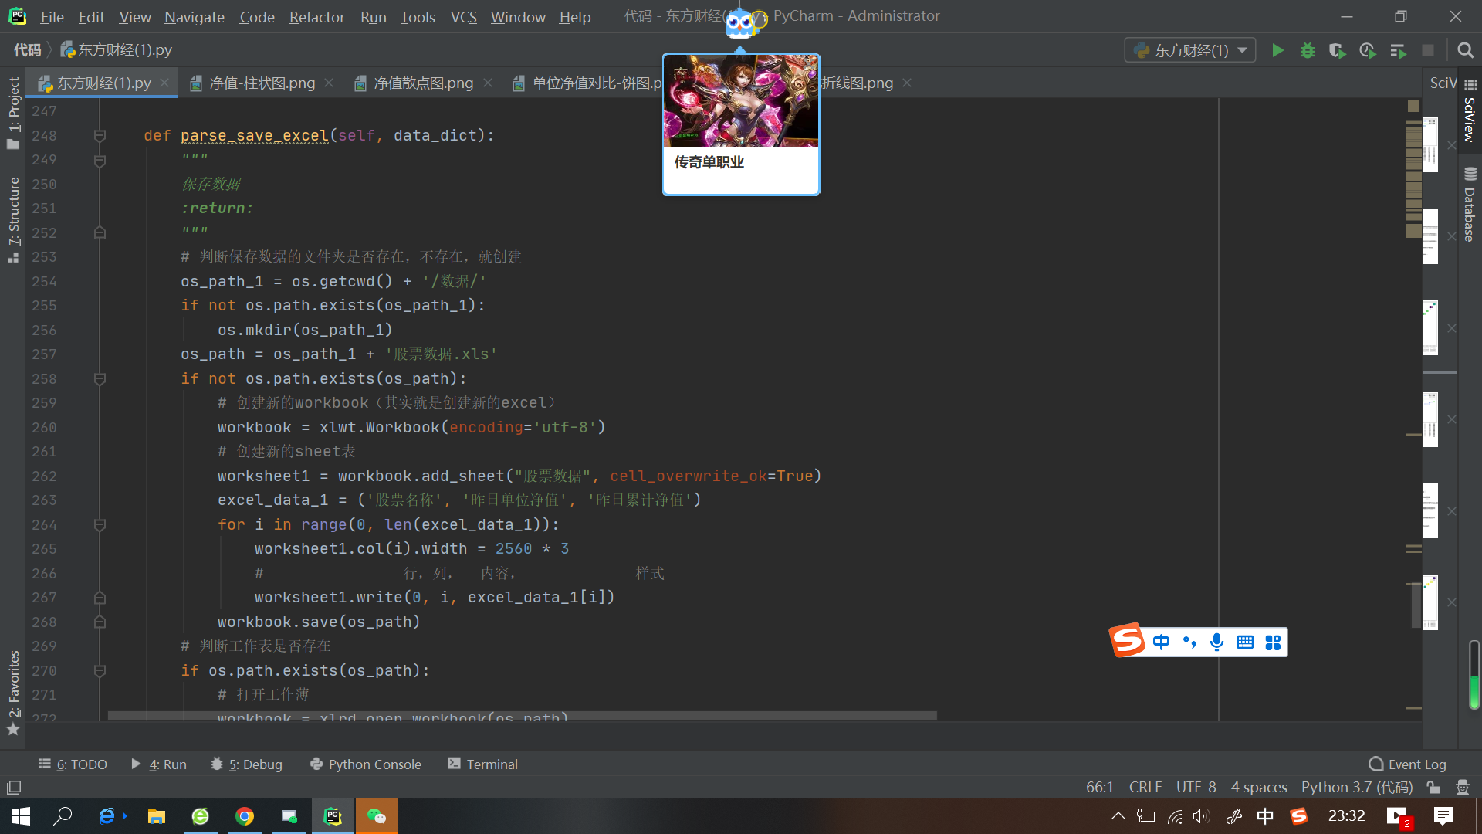The image size is (1482, 834).
Task: Toggle Chinese input mode 中 on Sogou bar
Action: click(x=1161, y=642)
